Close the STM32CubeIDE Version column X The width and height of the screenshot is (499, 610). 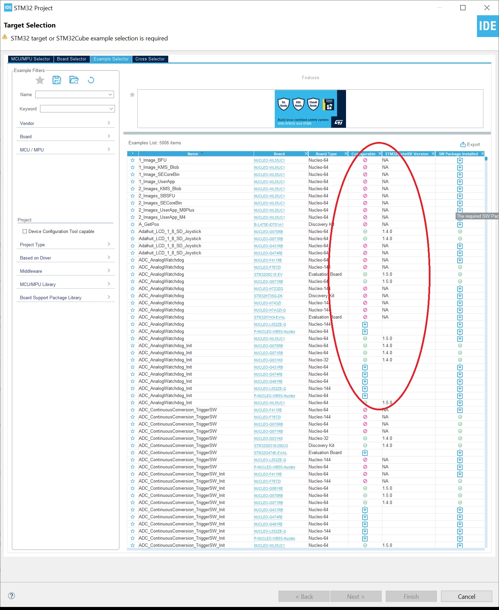click(x=433, y=154)
